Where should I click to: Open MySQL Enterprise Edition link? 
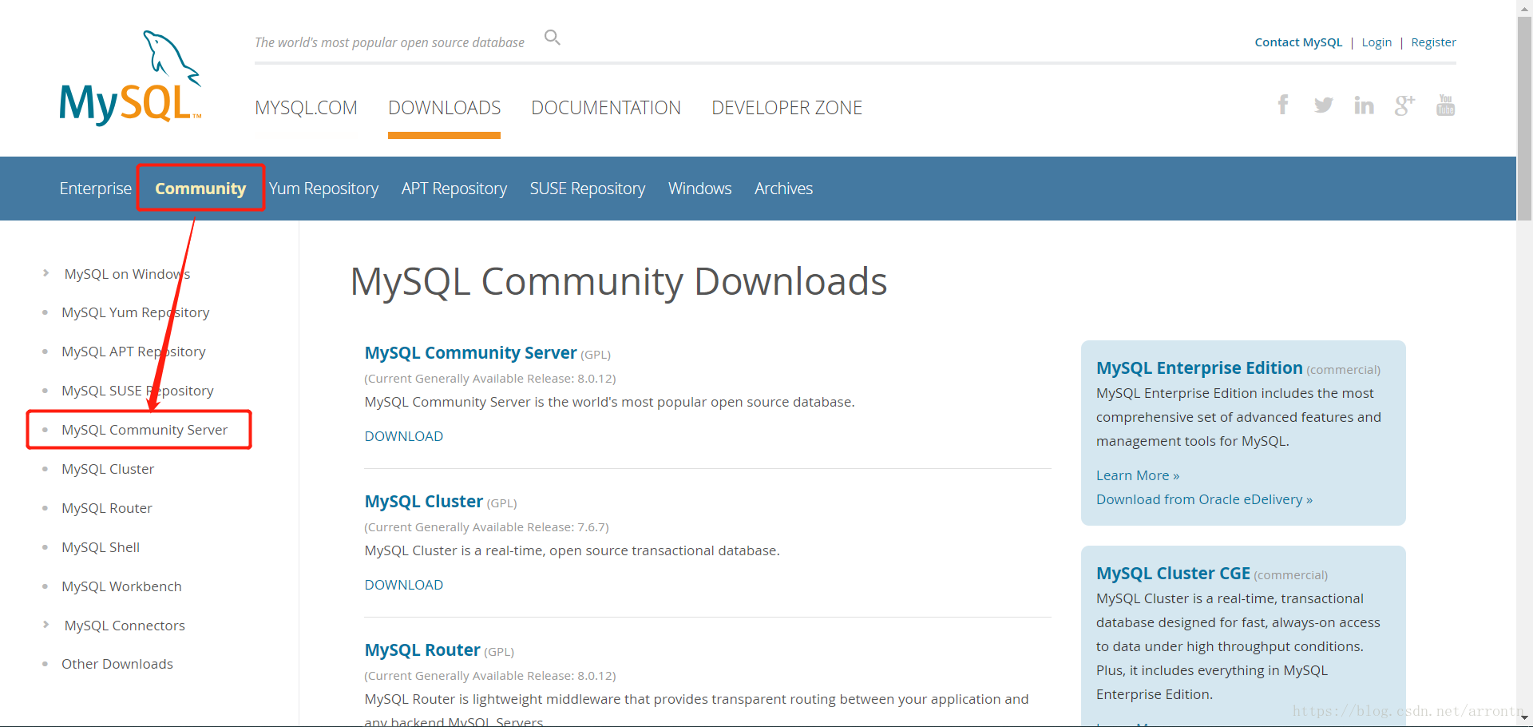pyautogui.click(x=1199, y=368)
